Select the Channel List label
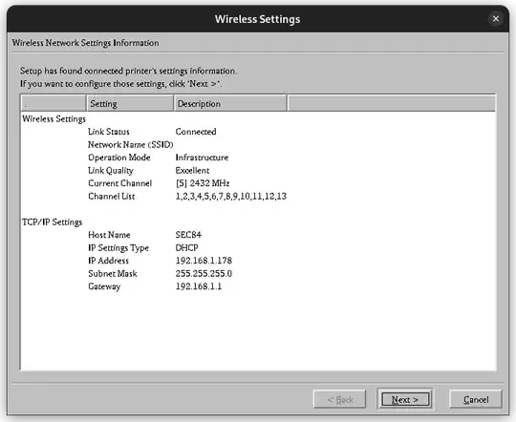The image size is (516, 422). click(x=111, y=196)
